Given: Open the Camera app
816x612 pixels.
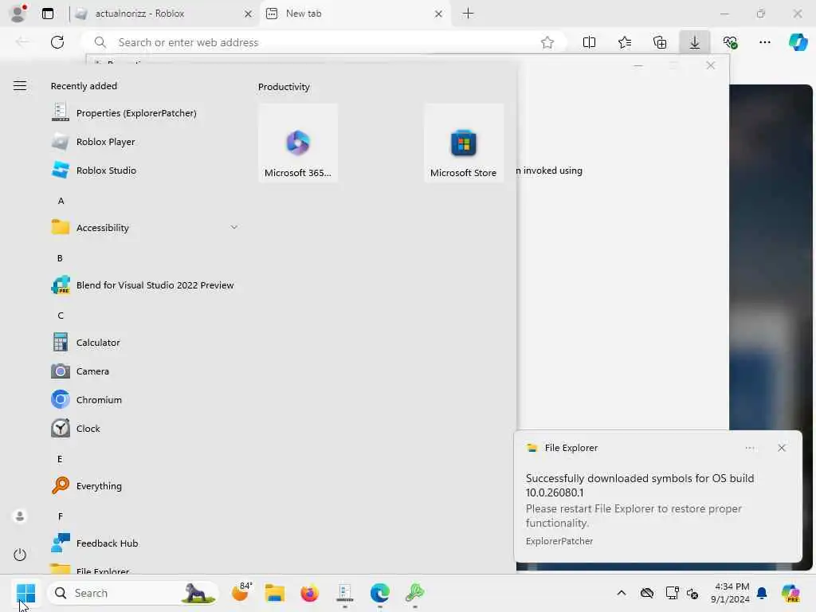Looking at the screenshot, I should [x=80, y=371].
